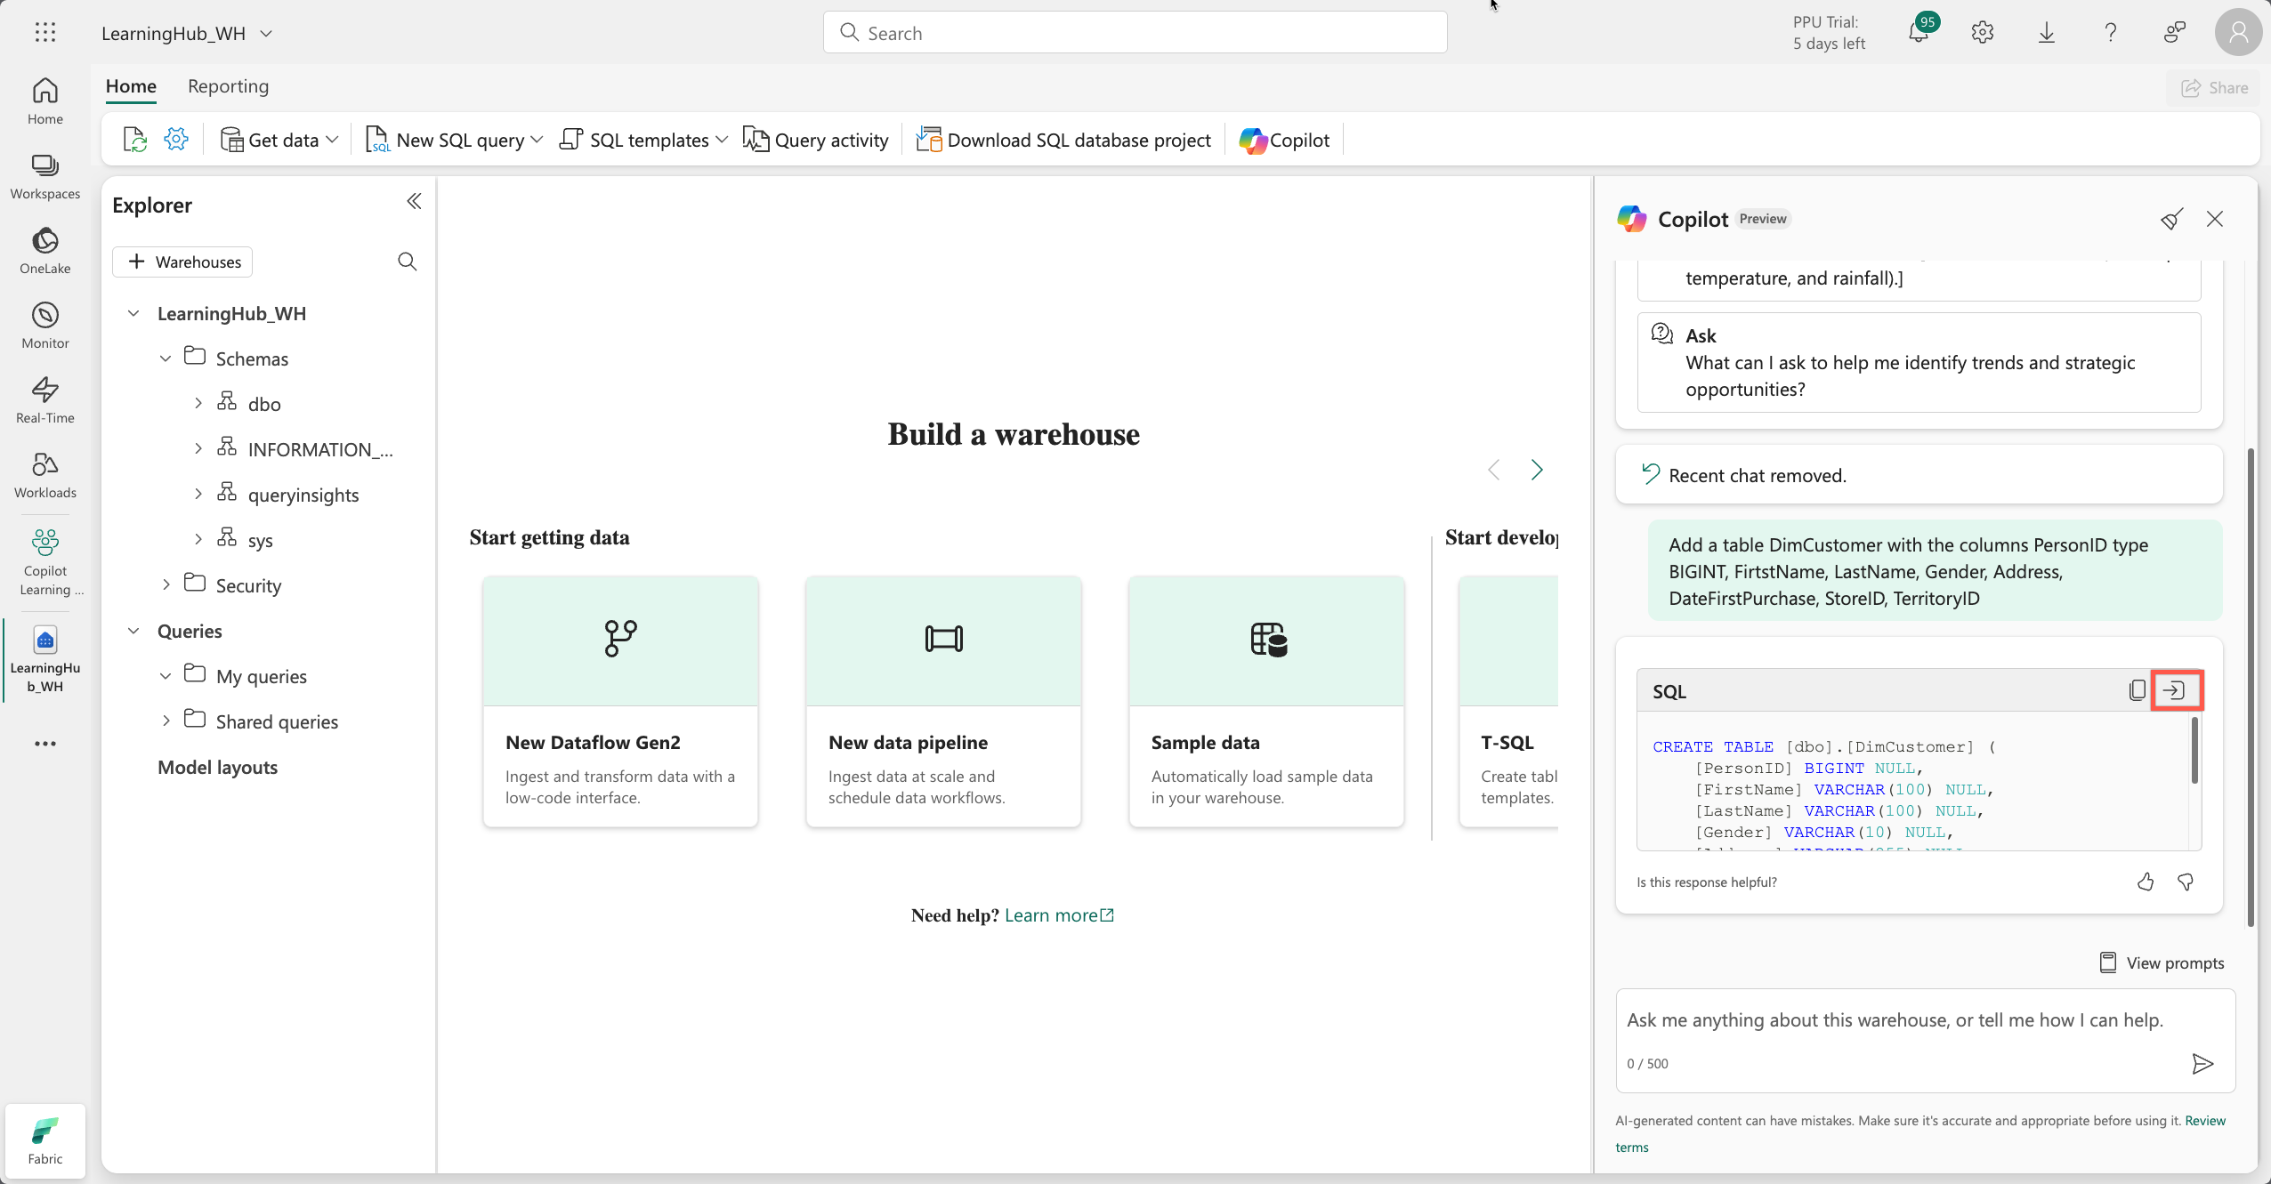Expand the sys schema
This screenshot has width=2271, height=1184.
(x=198, y=540)
